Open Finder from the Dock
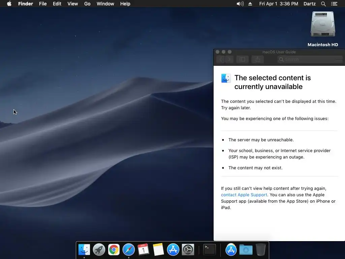345x259 pixels. coord(84,250)
